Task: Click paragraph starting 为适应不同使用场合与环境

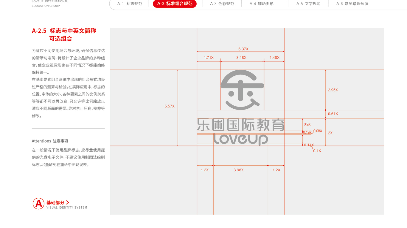Action: pyautogui.click(x=68, y=61)
